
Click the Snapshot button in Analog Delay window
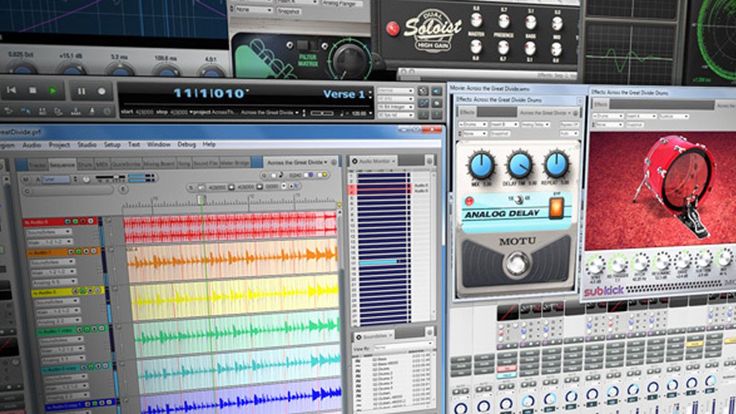point(500,134)
